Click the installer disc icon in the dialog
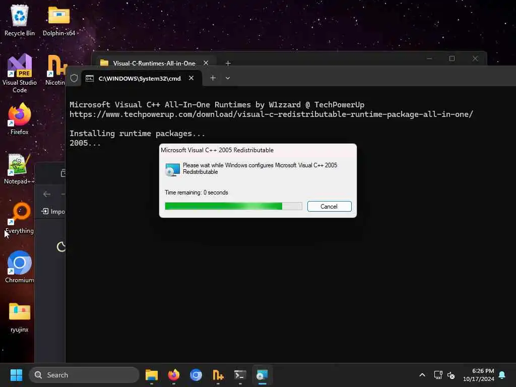 pos(172,169)
